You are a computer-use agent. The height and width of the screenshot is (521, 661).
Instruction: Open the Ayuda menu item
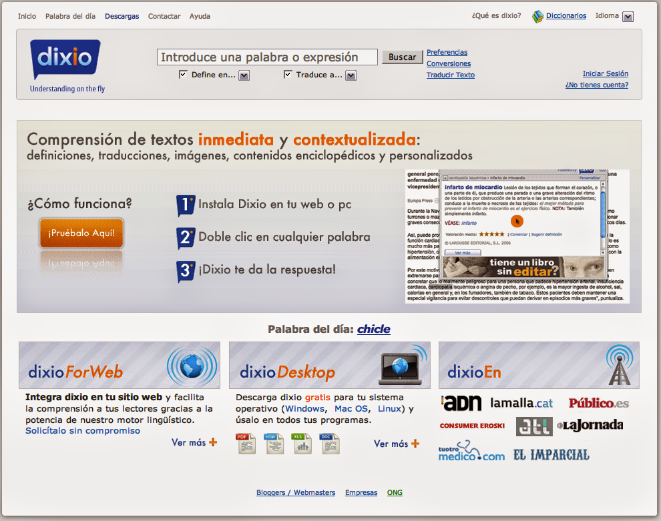pos(200,16)
